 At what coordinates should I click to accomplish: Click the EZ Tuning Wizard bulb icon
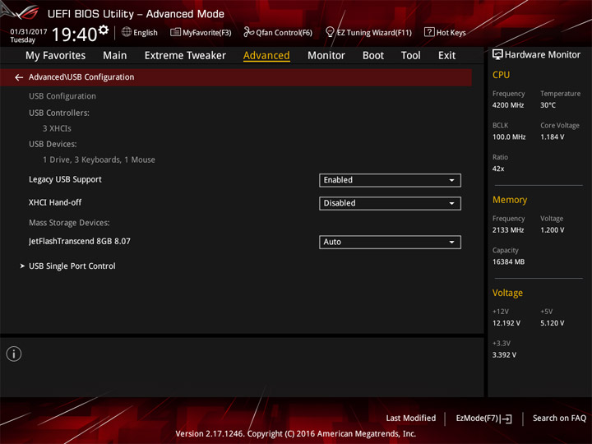[330, 32]
